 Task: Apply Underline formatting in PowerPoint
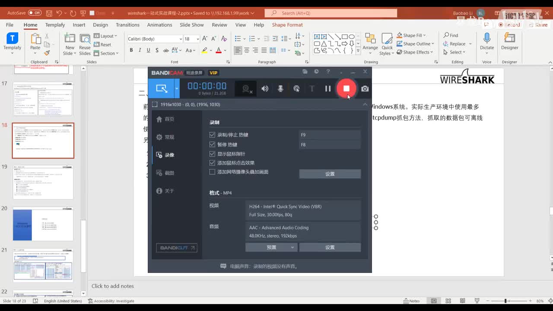click(148, 50)
